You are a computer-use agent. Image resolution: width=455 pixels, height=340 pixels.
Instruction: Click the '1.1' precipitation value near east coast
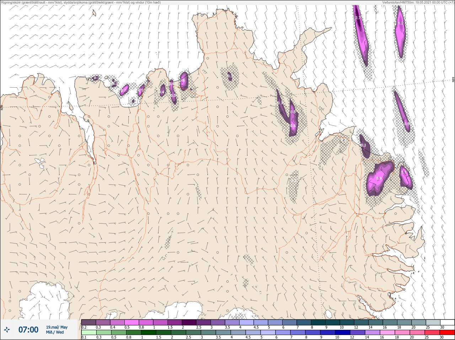404,173
